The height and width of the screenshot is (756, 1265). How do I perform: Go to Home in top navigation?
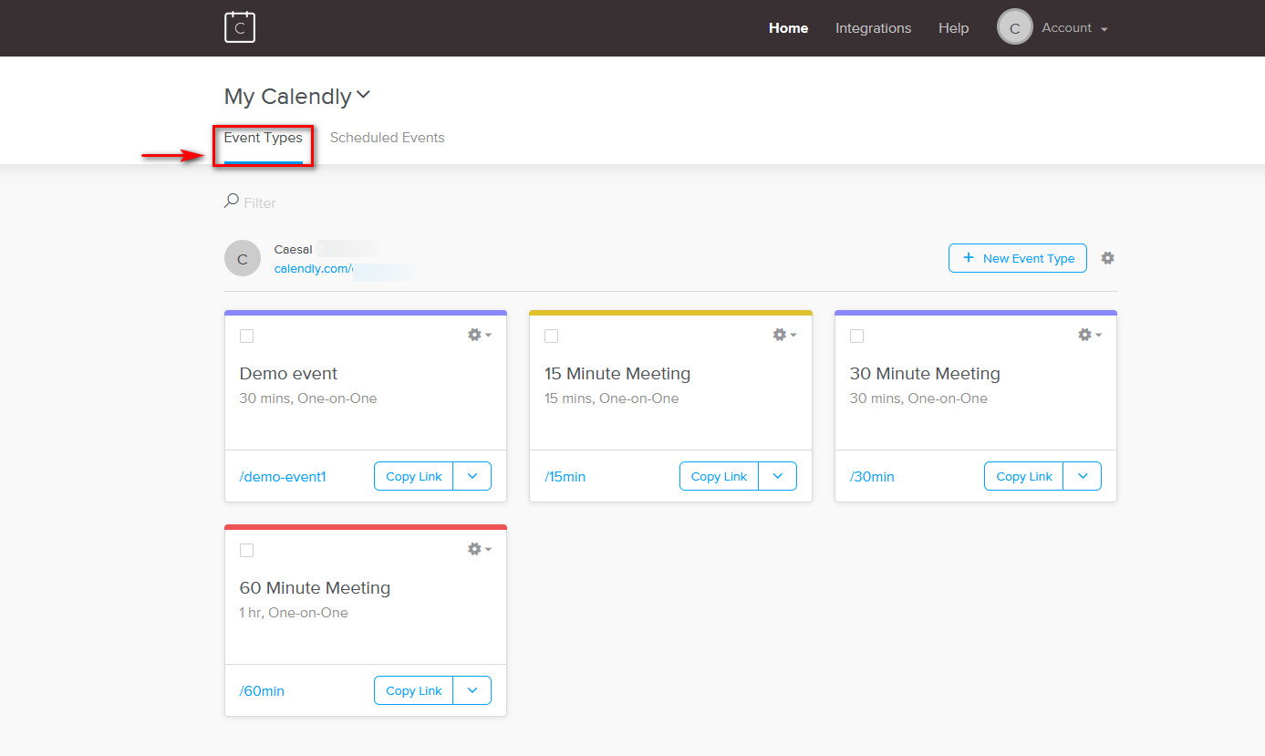click(788, 28)
